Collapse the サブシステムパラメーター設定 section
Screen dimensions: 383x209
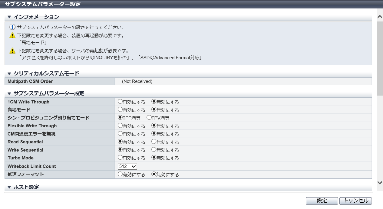coord(9,93)
